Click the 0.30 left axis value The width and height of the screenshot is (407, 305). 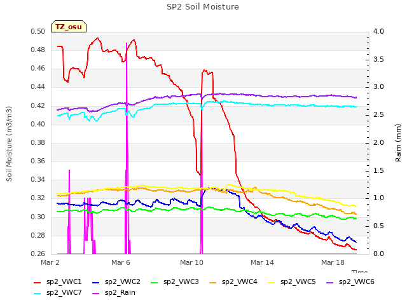tap(38, 217)
